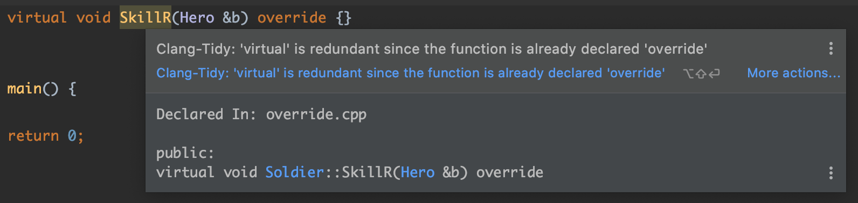This screenshot has height=203, width=858.
Task: Follow the blue Hero link in the popup signature
Action: [x=417, y=172]
